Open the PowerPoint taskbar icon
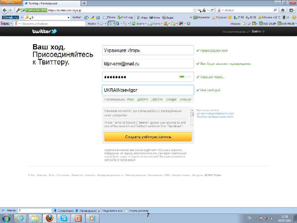The width and height of the screenshot is (297, 223). [78, 219]
